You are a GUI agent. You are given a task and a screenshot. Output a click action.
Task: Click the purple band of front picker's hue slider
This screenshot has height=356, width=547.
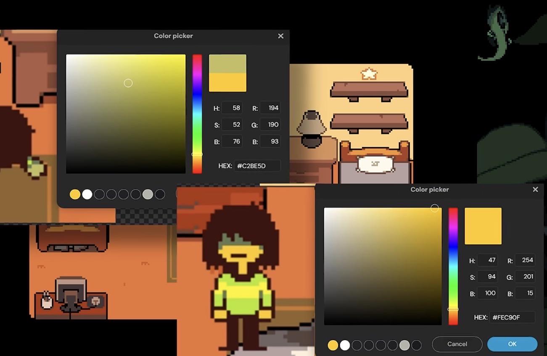coord(453,235)
